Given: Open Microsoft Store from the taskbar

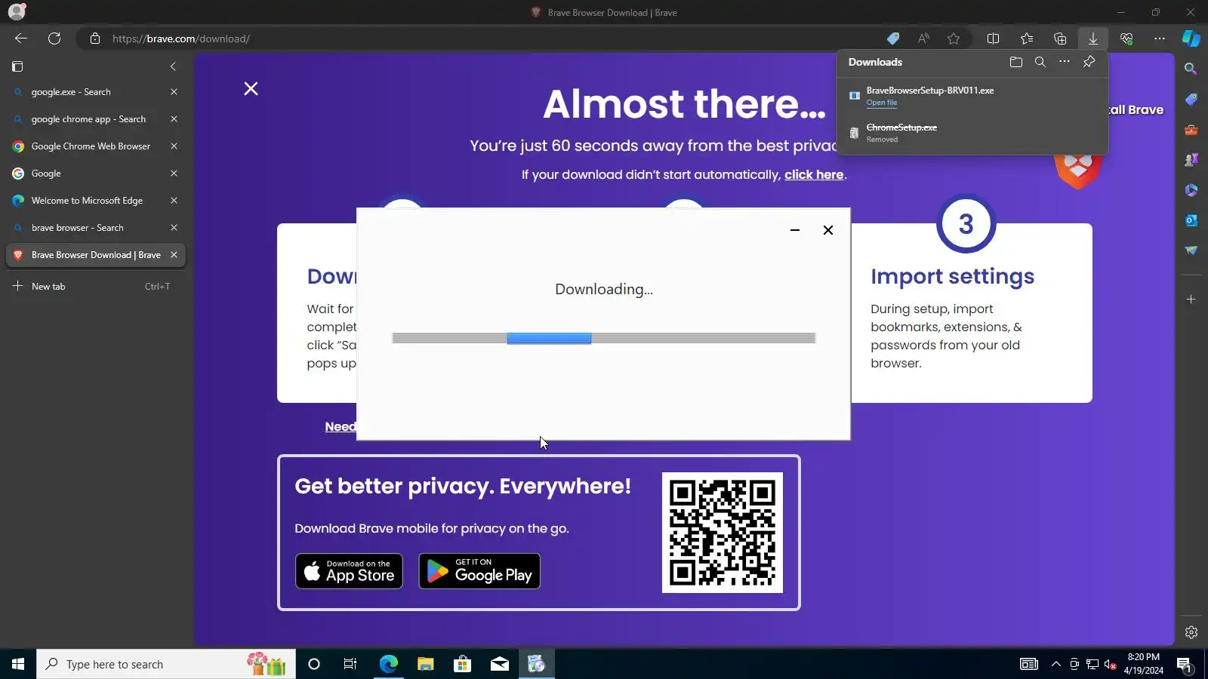Looking at the screenshot, I should tap(462, 664).
